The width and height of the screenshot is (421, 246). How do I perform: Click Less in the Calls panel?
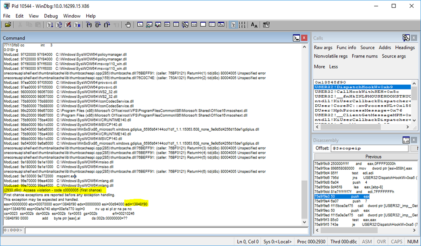333,67
